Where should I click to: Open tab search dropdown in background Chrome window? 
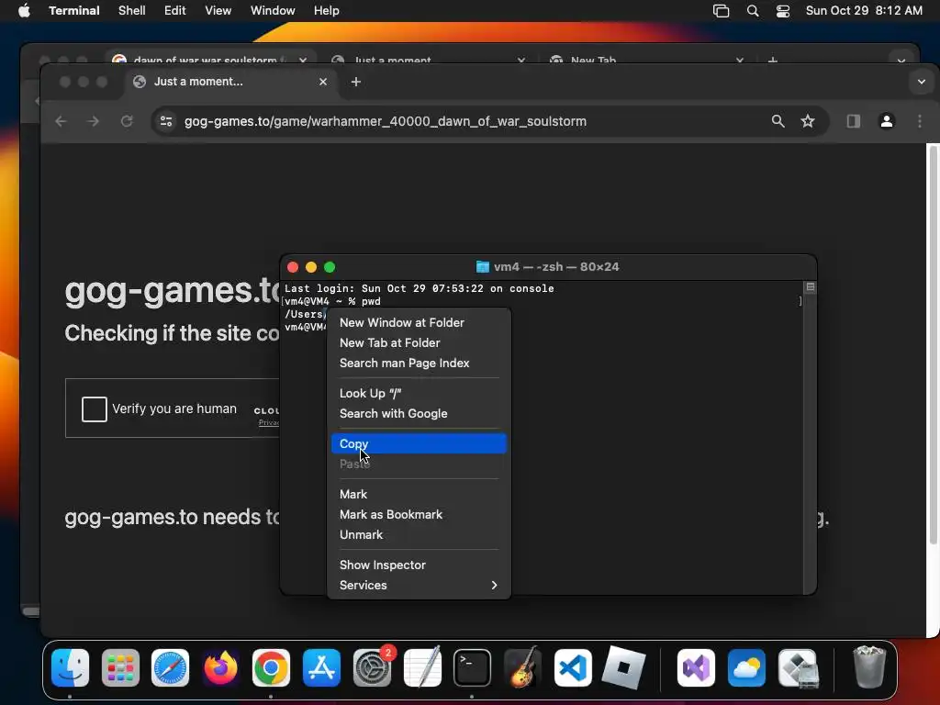[x=901, y=60]
